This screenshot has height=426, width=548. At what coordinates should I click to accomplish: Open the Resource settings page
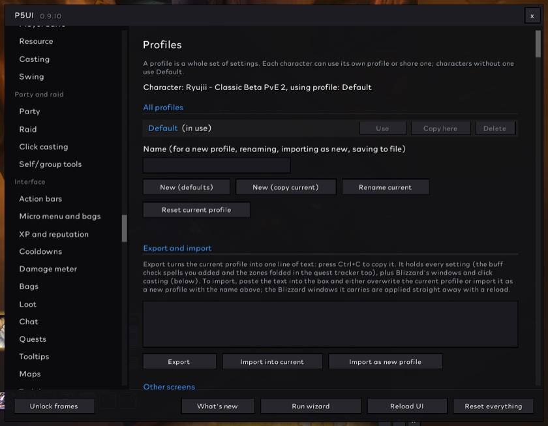click(36, 41)
